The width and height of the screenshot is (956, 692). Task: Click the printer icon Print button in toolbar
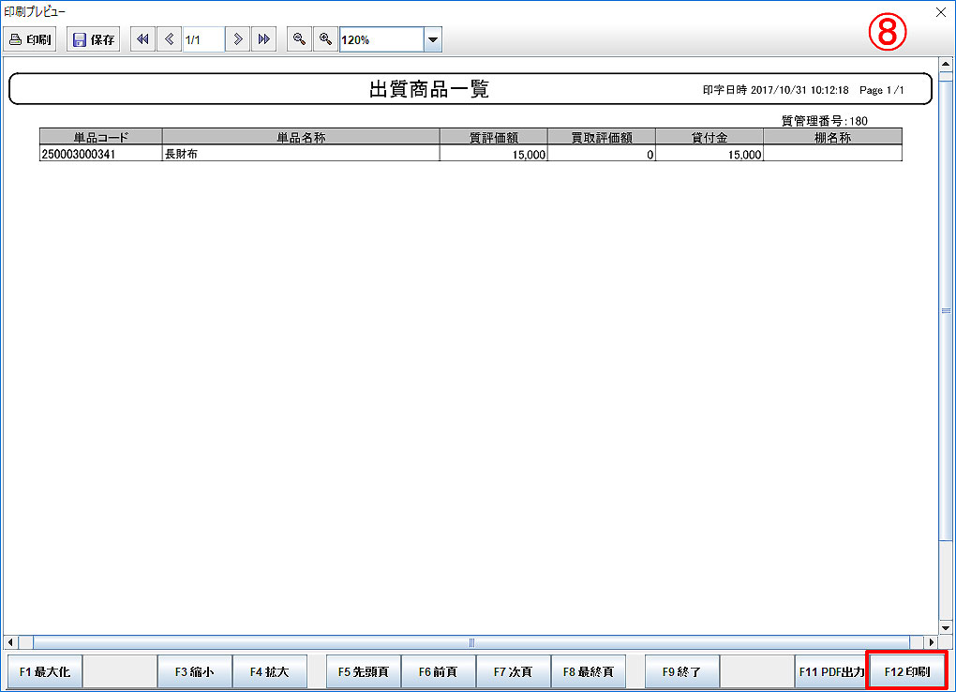click(31, 39)
